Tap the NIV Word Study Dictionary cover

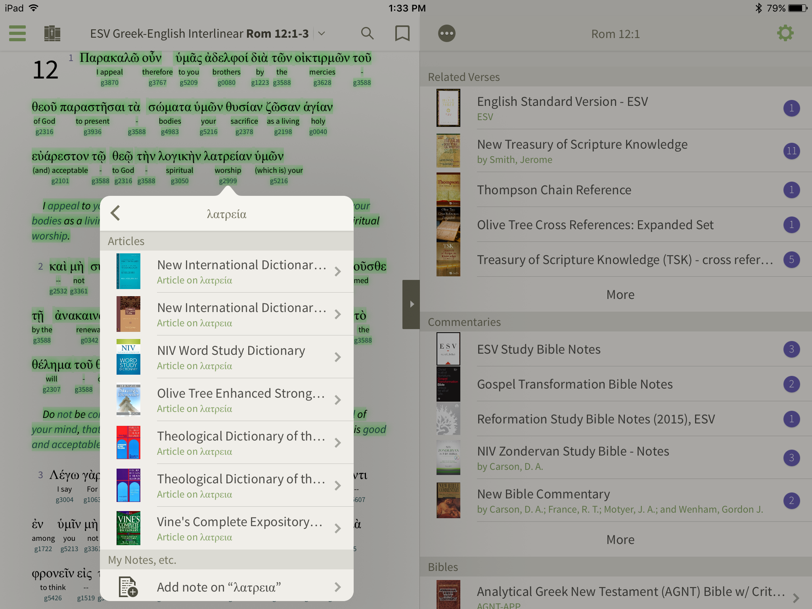pos(128,357)
